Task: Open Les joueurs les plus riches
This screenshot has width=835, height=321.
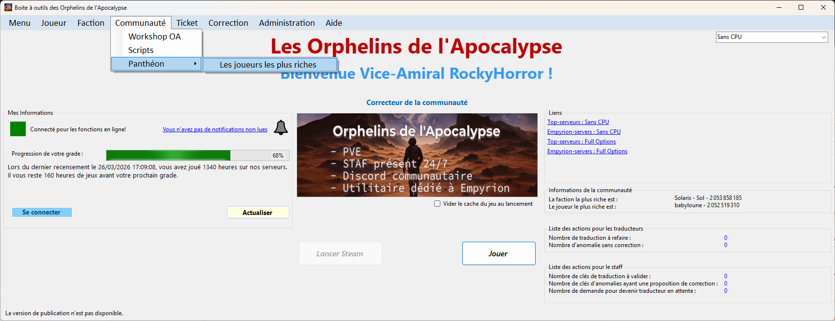Action: [x=268, y=65]
